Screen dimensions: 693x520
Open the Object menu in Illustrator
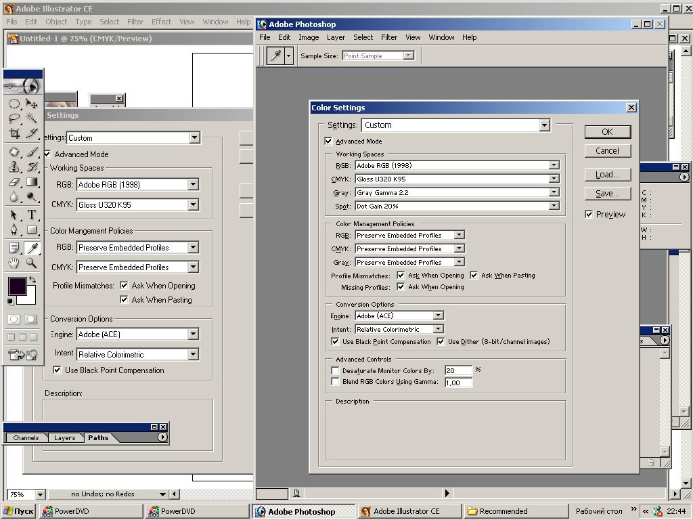(x=56, y=22)
